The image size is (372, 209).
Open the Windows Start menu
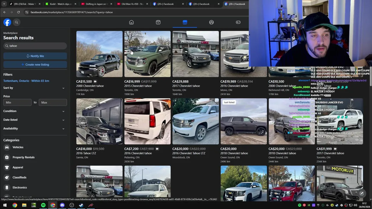[5, 205]
